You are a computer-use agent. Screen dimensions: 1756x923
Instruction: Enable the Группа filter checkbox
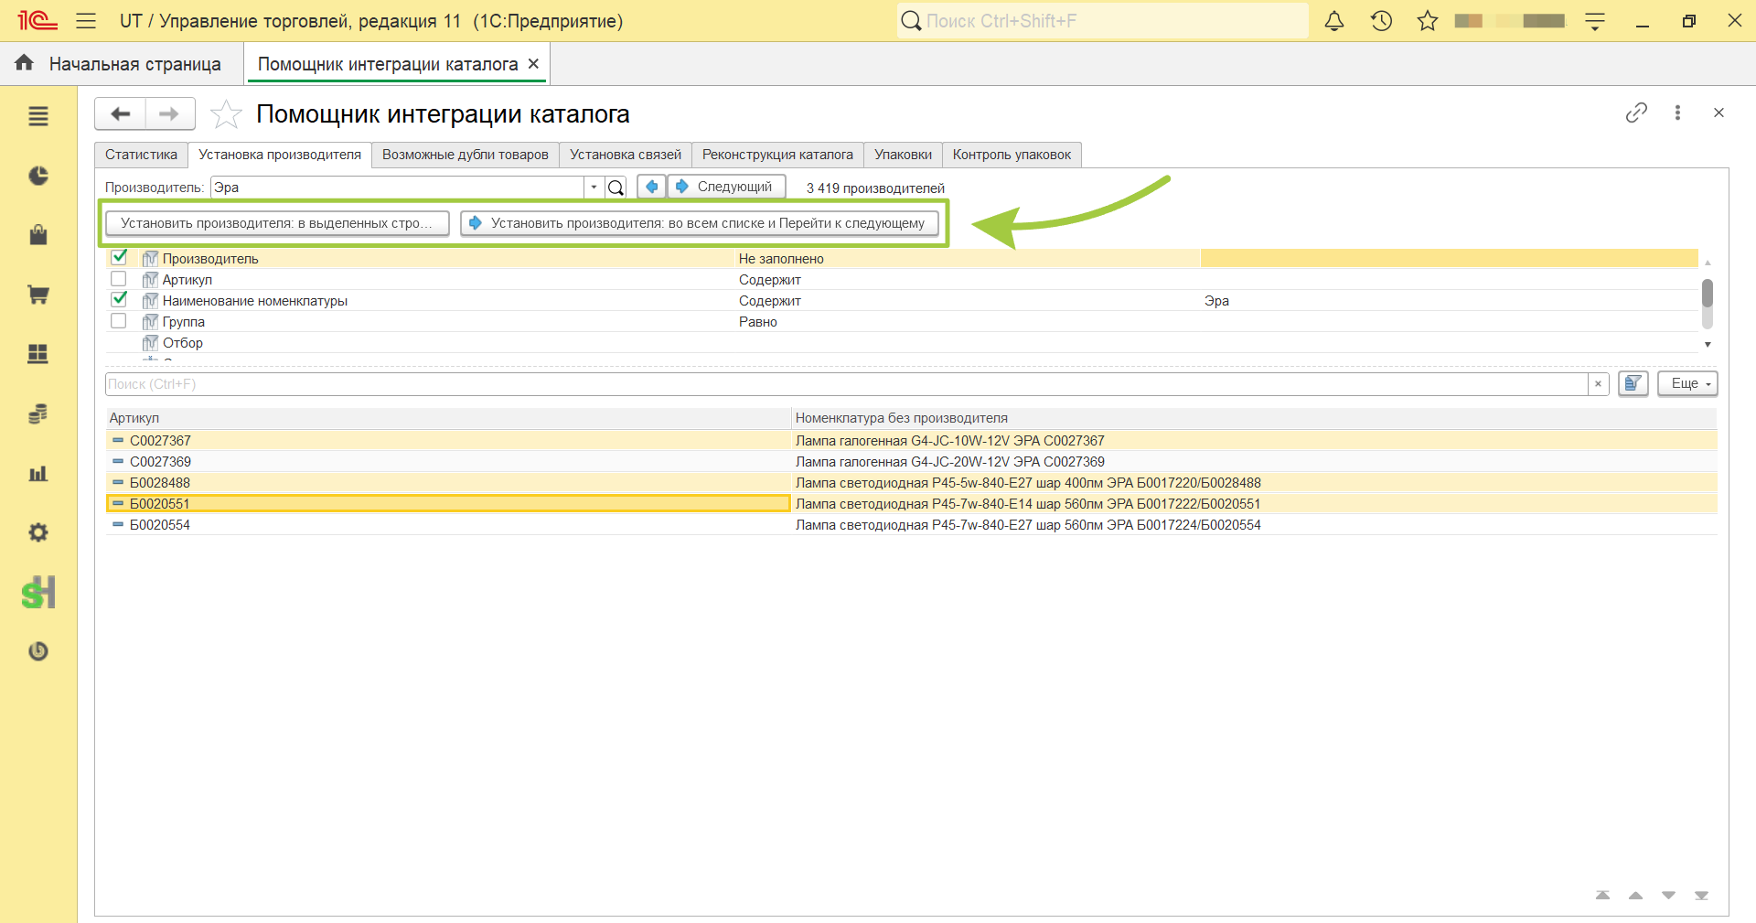coord(118,320)
